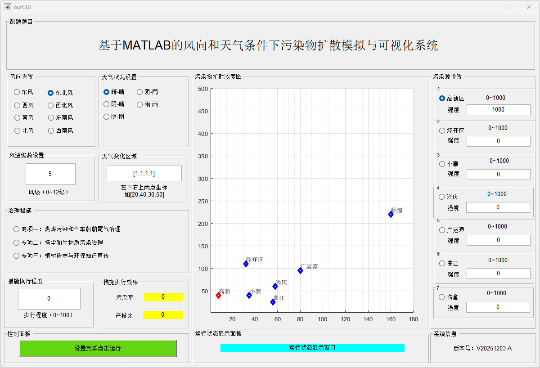Select the 阴-雨 weather condition
This screenshot has width=540, height=368.
click(x=140, y=92)
